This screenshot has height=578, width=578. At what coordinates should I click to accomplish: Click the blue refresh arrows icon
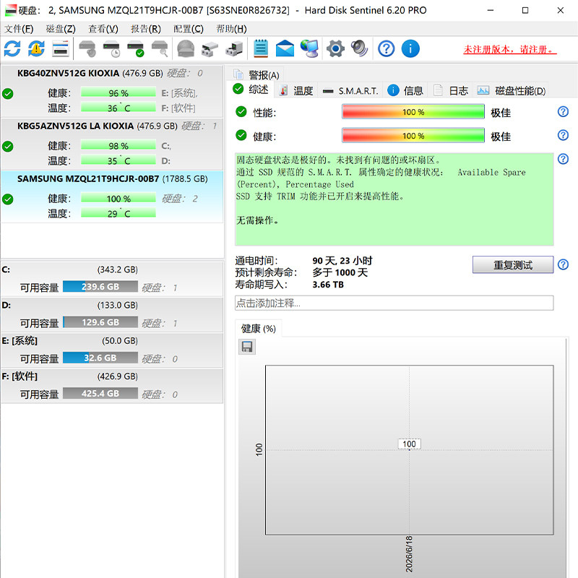12,48
